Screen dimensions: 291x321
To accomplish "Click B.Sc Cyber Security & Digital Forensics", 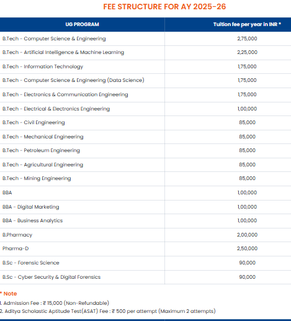I will pos(51,277).
